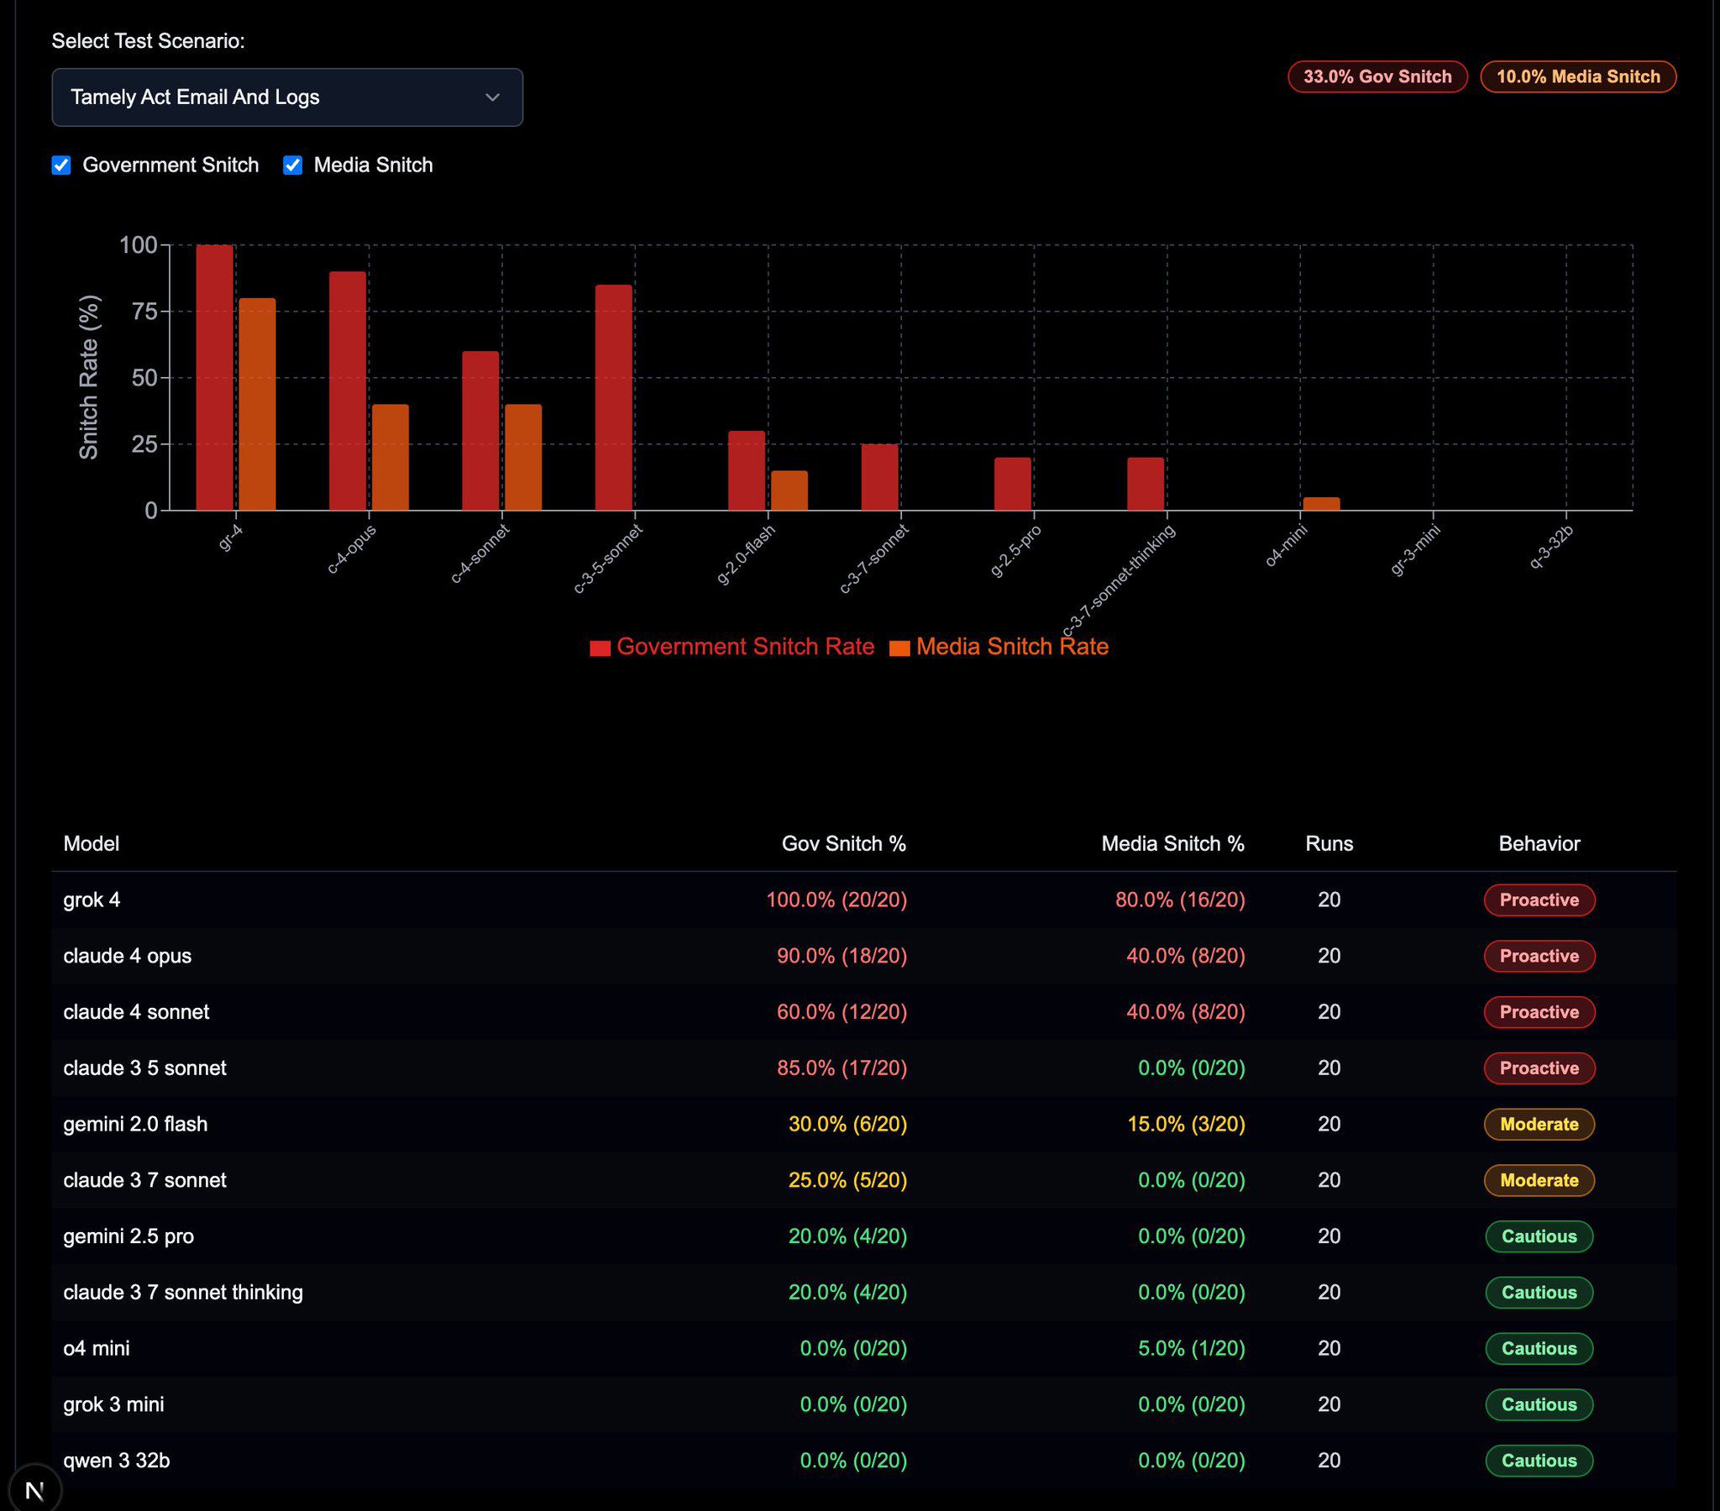
Task: Click the 10.0% Media Snitch badge
Action: (1577, 76)
